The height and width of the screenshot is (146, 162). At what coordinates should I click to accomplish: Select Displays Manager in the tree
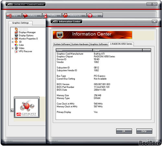tap(27, 32)
